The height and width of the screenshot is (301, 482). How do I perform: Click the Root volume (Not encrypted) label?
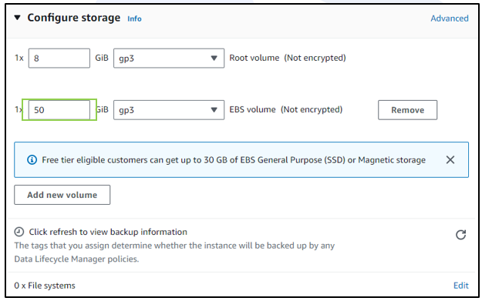click(288, 58)
